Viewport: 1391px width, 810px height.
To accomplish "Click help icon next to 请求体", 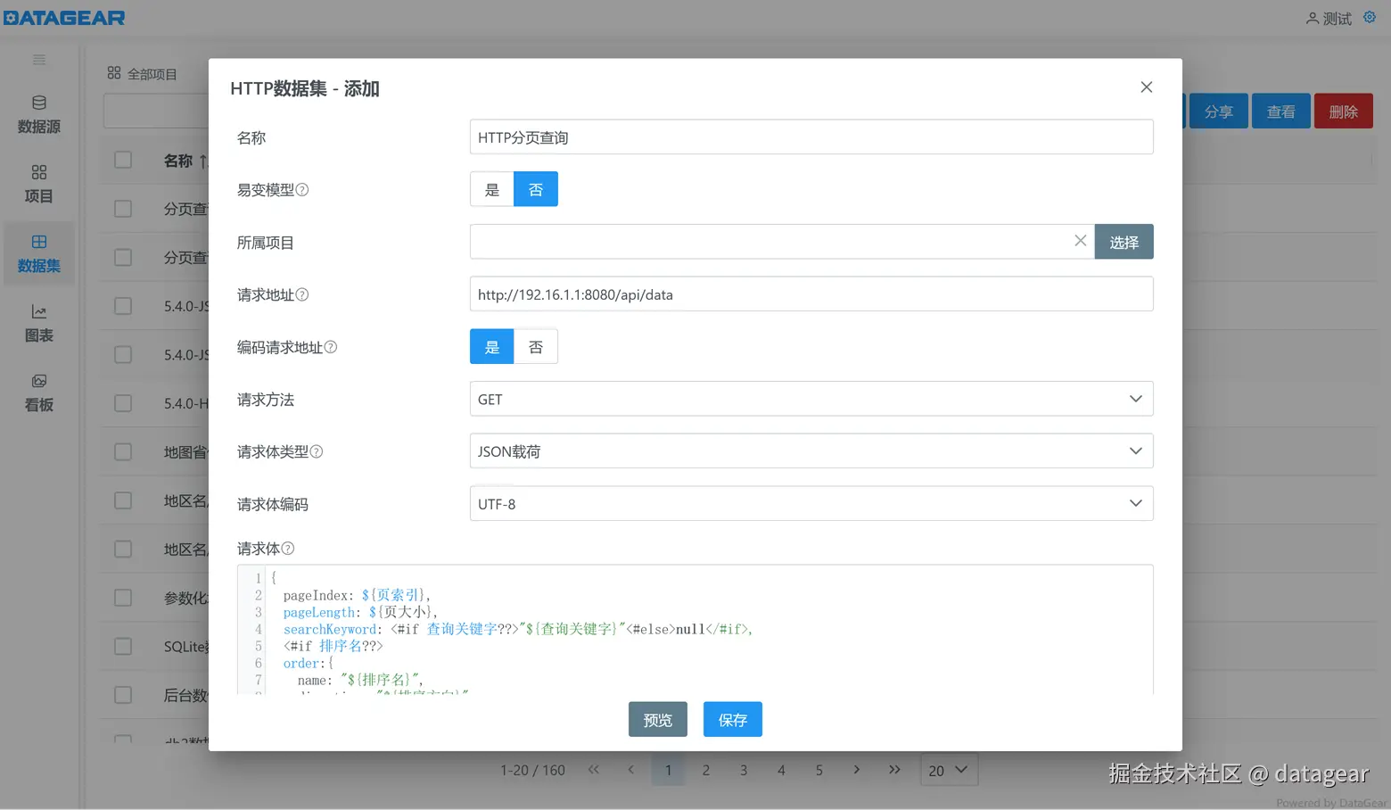I will tap(288, 549).
